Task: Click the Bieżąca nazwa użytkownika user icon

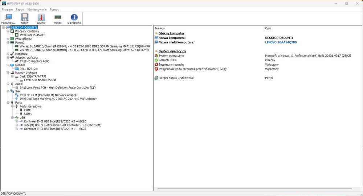Action: pyautogui.click(x=156, y=78)
